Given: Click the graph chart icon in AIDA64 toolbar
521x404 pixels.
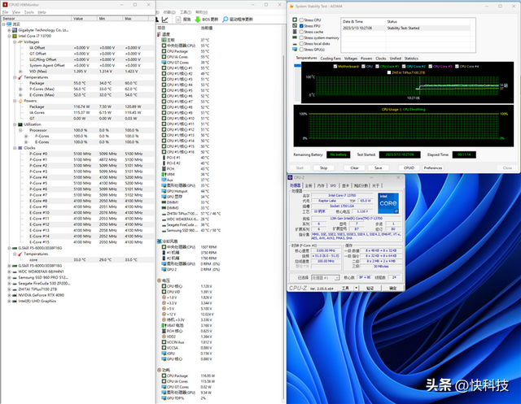Looking at the screenshot, I should (165, 18).
